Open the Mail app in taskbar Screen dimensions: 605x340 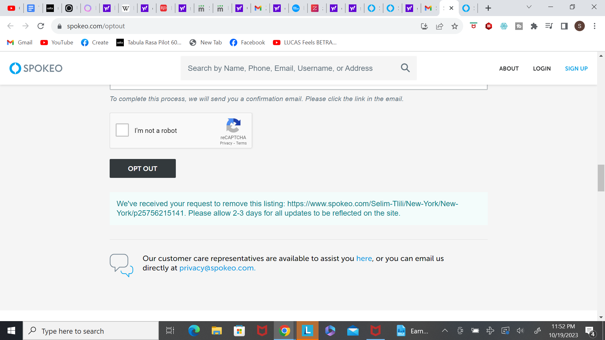click(353, 331)
